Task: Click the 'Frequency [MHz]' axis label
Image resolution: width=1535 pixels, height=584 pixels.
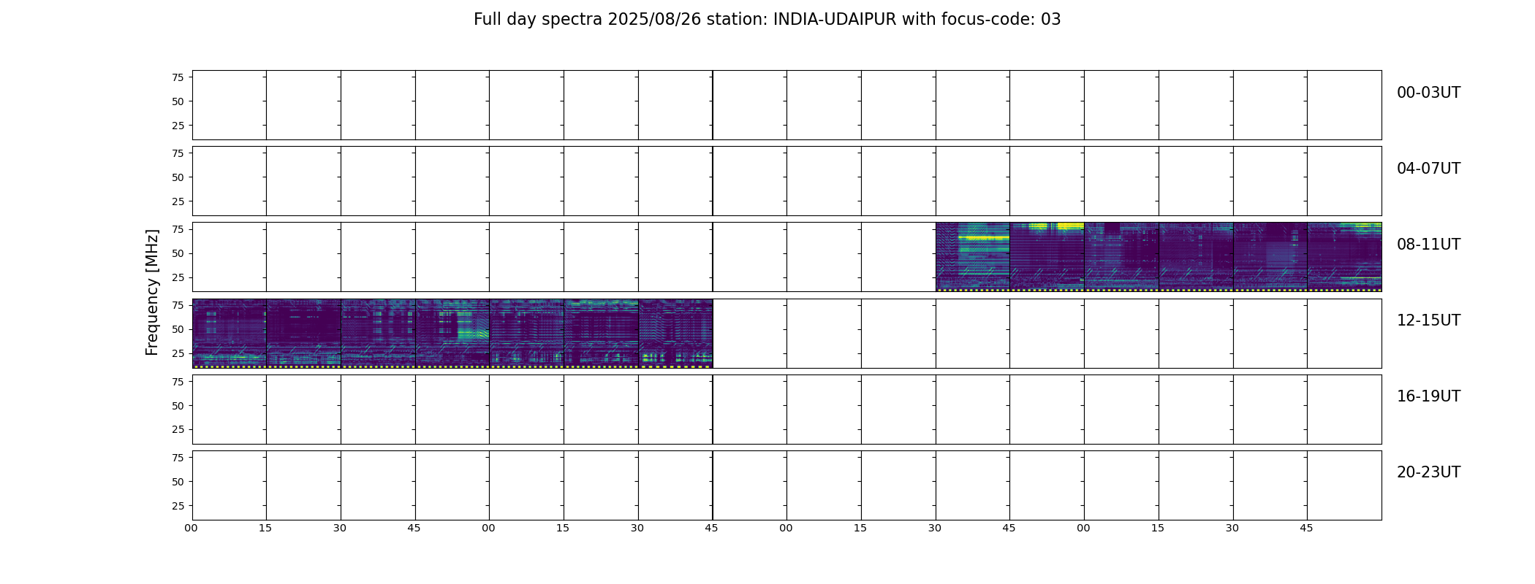Action: 152,293
